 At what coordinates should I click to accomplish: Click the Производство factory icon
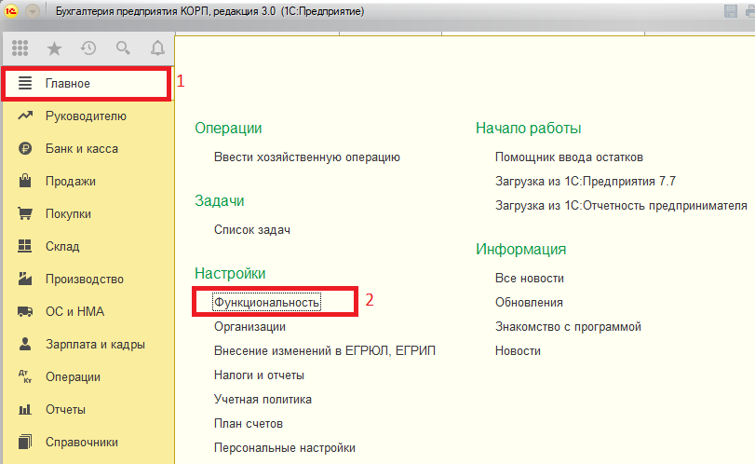(x=25, y=279)
